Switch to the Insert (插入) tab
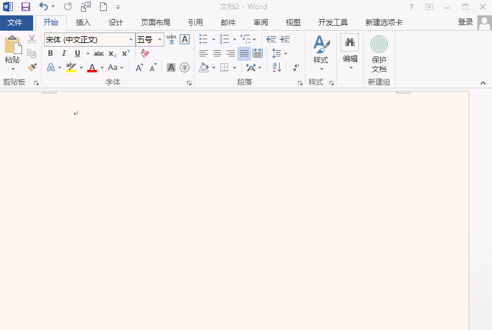 tap(83, 23)
